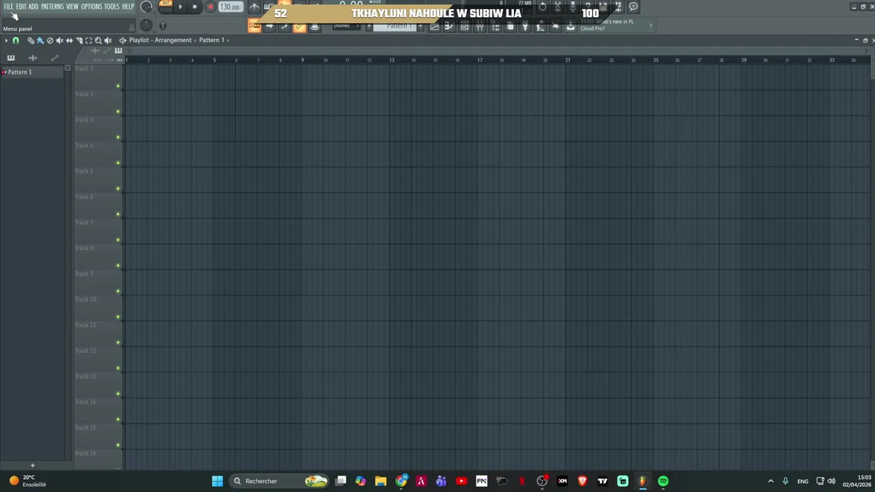Open the playlist options arrow menu

click(x=6, y=40)
